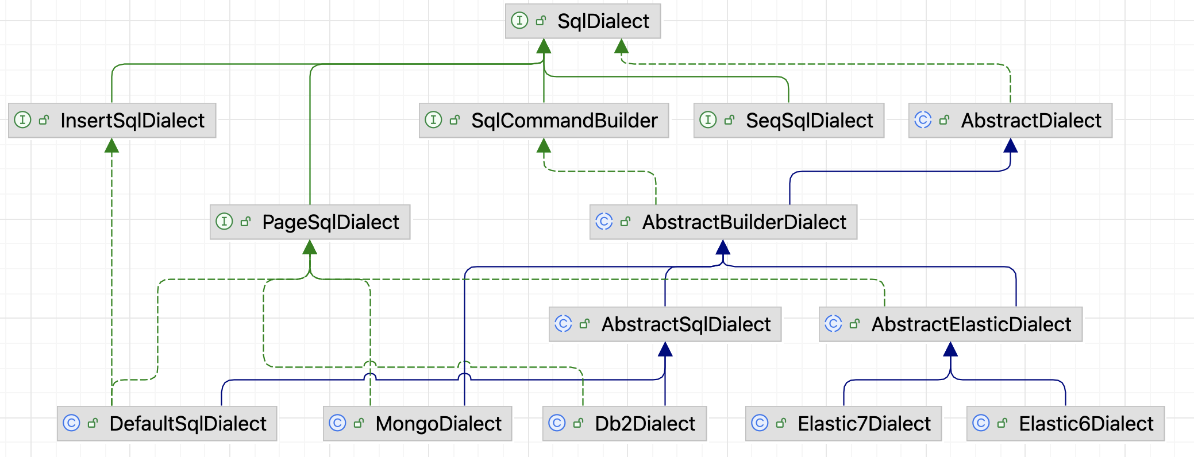Image resolution: width=1194 pixels, height=457 pixels.
Task: Select the AbstractBuilderDialect class node
Action: click(744, 222)
